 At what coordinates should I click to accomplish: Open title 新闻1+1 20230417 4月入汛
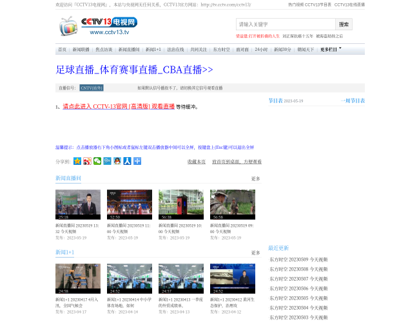pyautogui.click(x=77, y=303)
